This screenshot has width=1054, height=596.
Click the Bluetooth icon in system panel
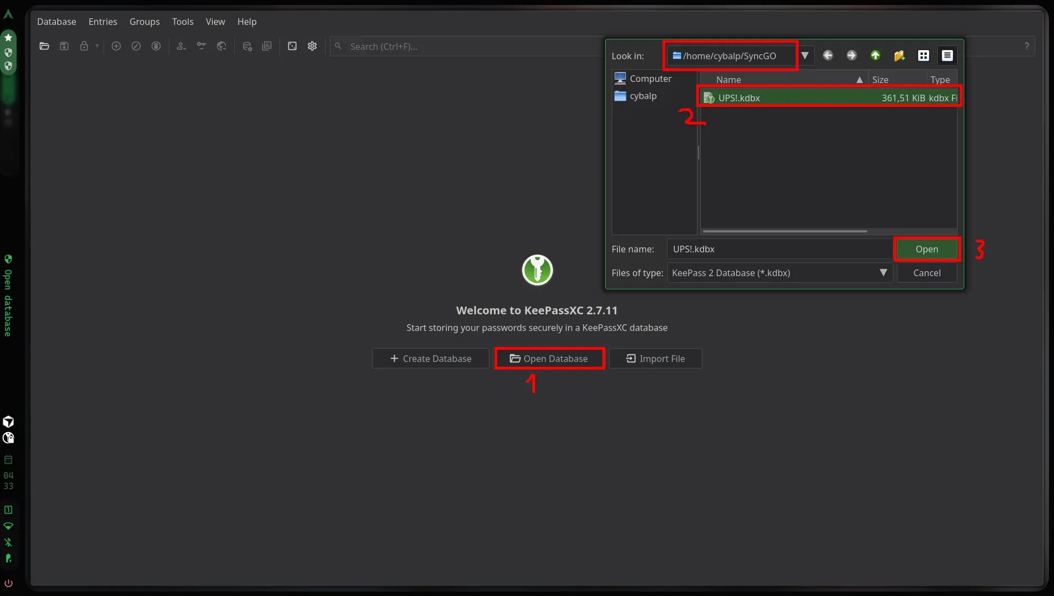[x=8, y=542]
